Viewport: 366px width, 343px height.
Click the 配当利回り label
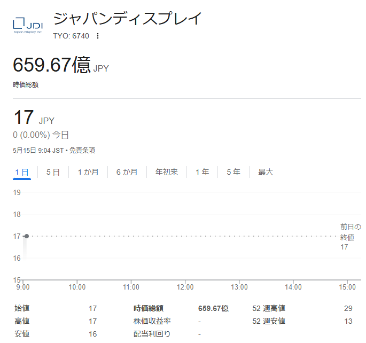[152, 334]
